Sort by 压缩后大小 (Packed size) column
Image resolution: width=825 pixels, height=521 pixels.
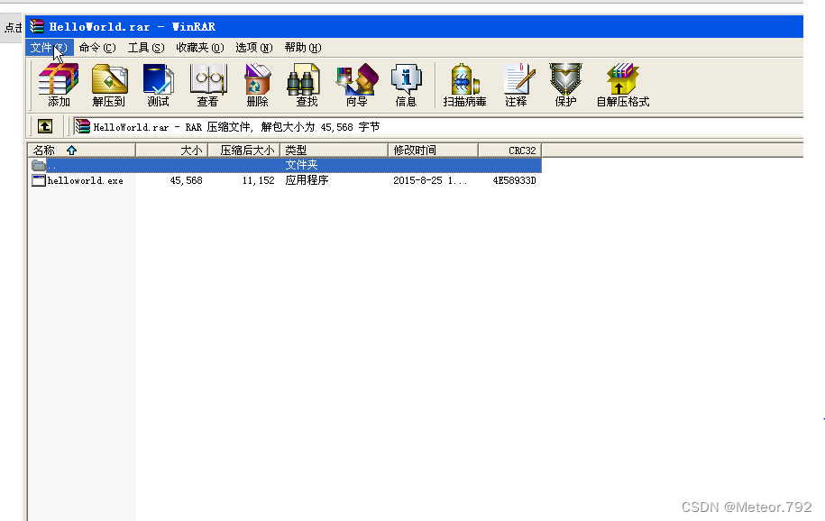pos(244,150)
